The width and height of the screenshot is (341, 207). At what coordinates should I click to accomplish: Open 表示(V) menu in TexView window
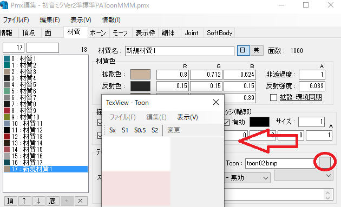[x=187, y=117]
